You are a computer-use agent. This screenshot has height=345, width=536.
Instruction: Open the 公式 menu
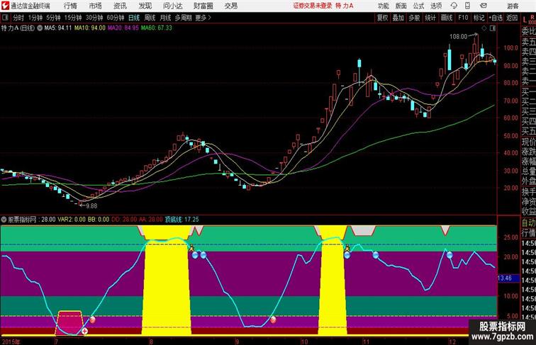point(418,6)
